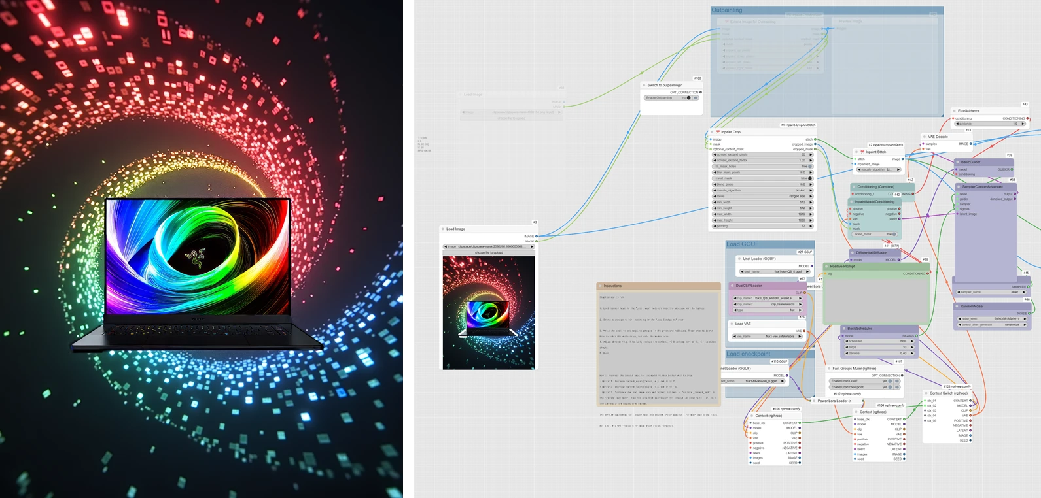Click the Load GGUF group title
Image resolution: width=1041 pixels, height=498 pixels.
pyautogui.click(x=743, y=244)
